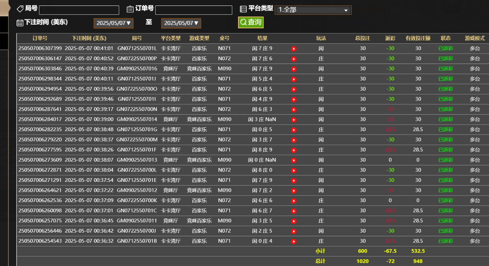Image resolution: width=489 pixels, height=266 pixels.
Task: Play video replay for order 250507006307399
Action: click(x=294, y=48)
